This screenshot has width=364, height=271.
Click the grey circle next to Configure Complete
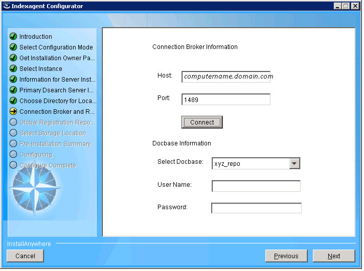13,165
